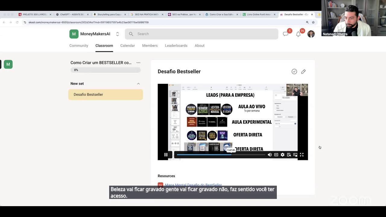
Task: Mark Desafio Bestseller lesson as complete
Action: coord(294,71)
